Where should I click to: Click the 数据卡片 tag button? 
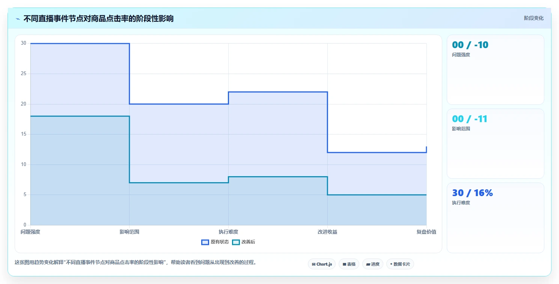pyautogui.click(x=400, y=264)
